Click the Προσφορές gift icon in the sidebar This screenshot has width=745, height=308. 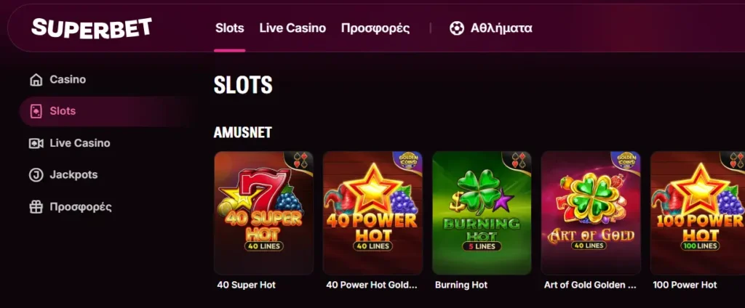pos(36,206)
